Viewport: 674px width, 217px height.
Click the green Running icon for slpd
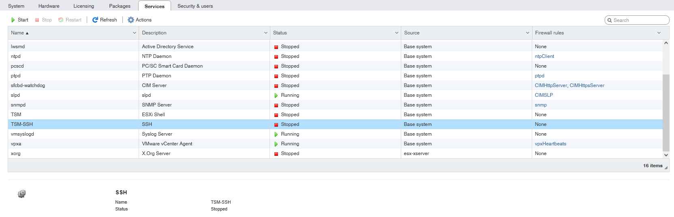[x=276, y=96]
